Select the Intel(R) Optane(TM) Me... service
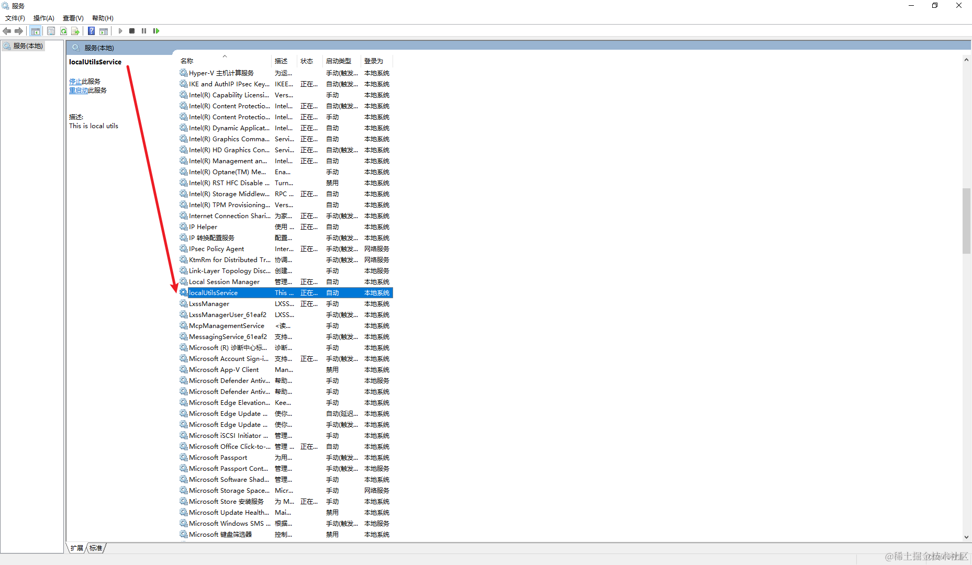This screenshot has height=565, width=972. 286,172
